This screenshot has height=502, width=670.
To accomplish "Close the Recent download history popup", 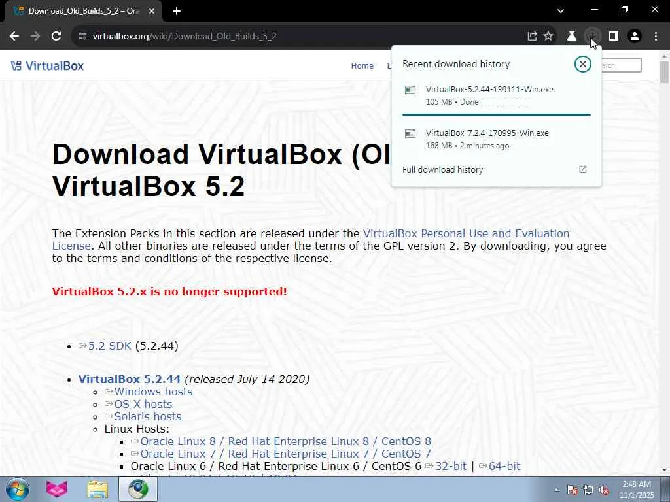I will coord(582,64).
